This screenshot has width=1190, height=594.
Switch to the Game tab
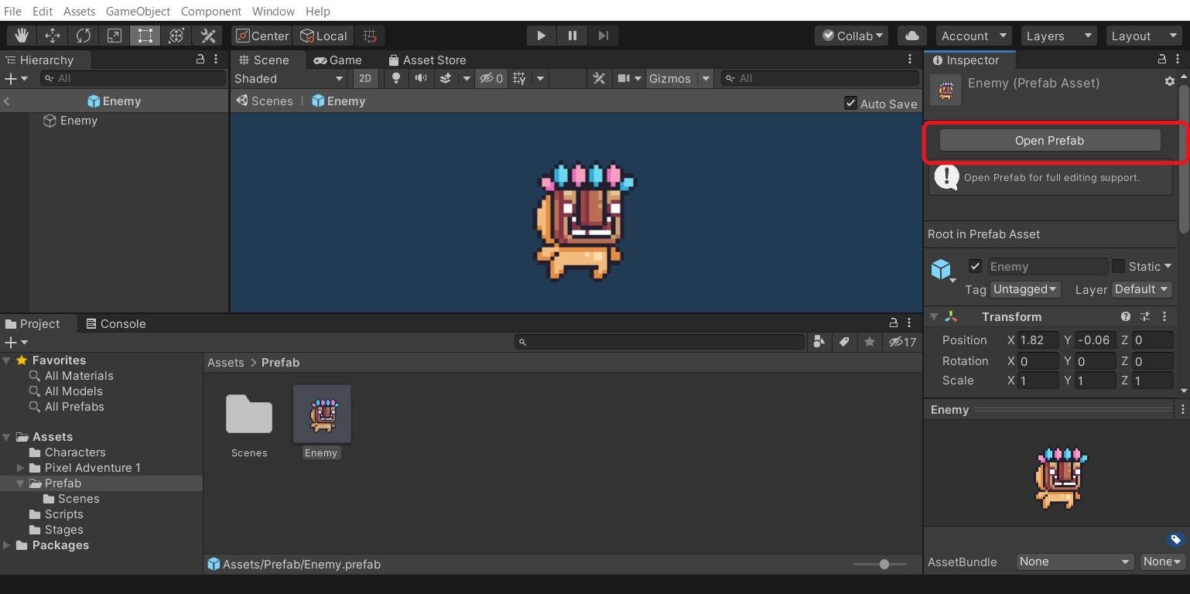pos(338,60)
